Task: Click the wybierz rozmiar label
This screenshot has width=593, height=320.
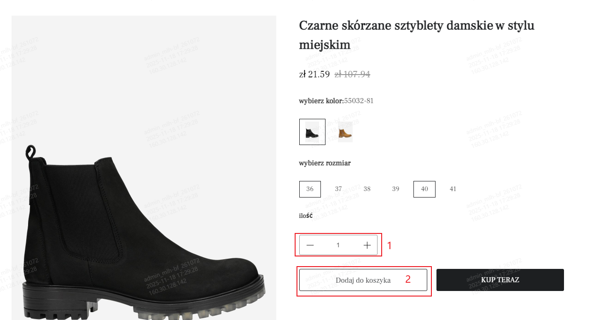Action: [x=325, y=163]
